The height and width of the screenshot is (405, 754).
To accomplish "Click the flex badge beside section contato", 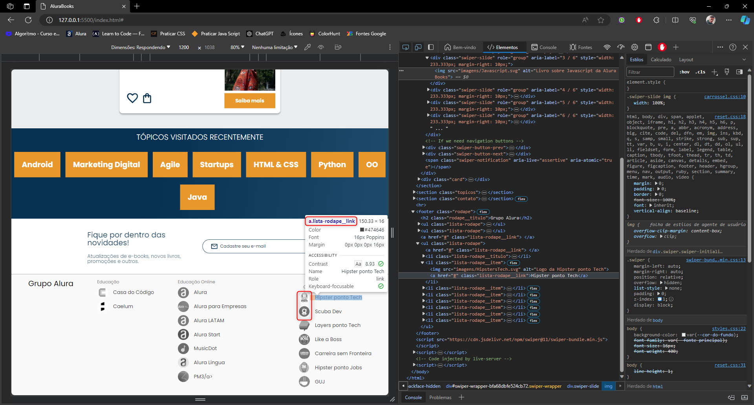I will click(522, 199).
